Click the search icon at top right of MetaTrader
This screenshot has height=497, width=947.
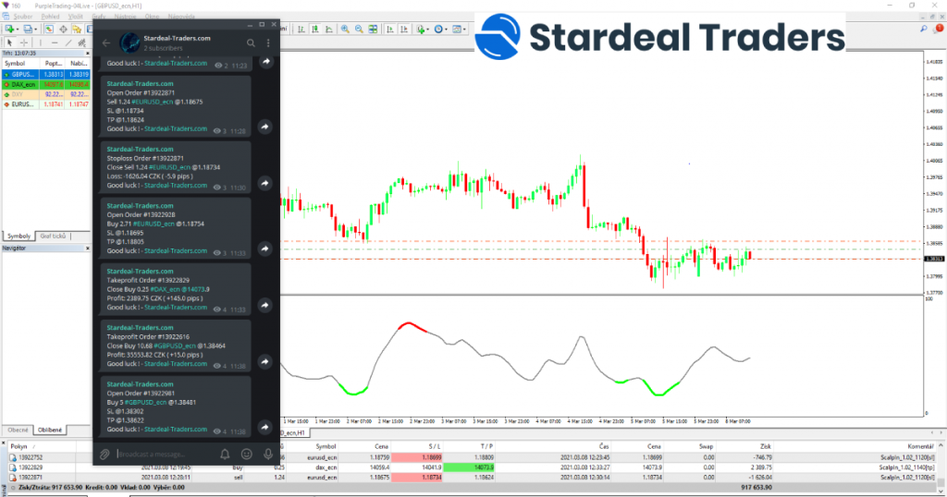pyautogui.click(x=924, y=29)
